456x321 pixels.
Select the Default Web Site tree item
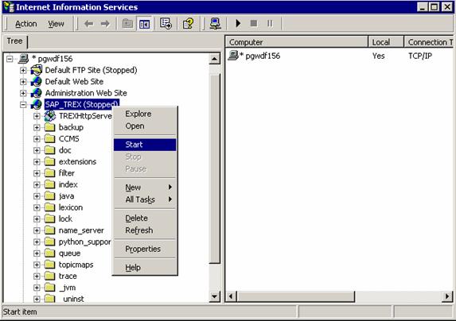tap(74, 82)
